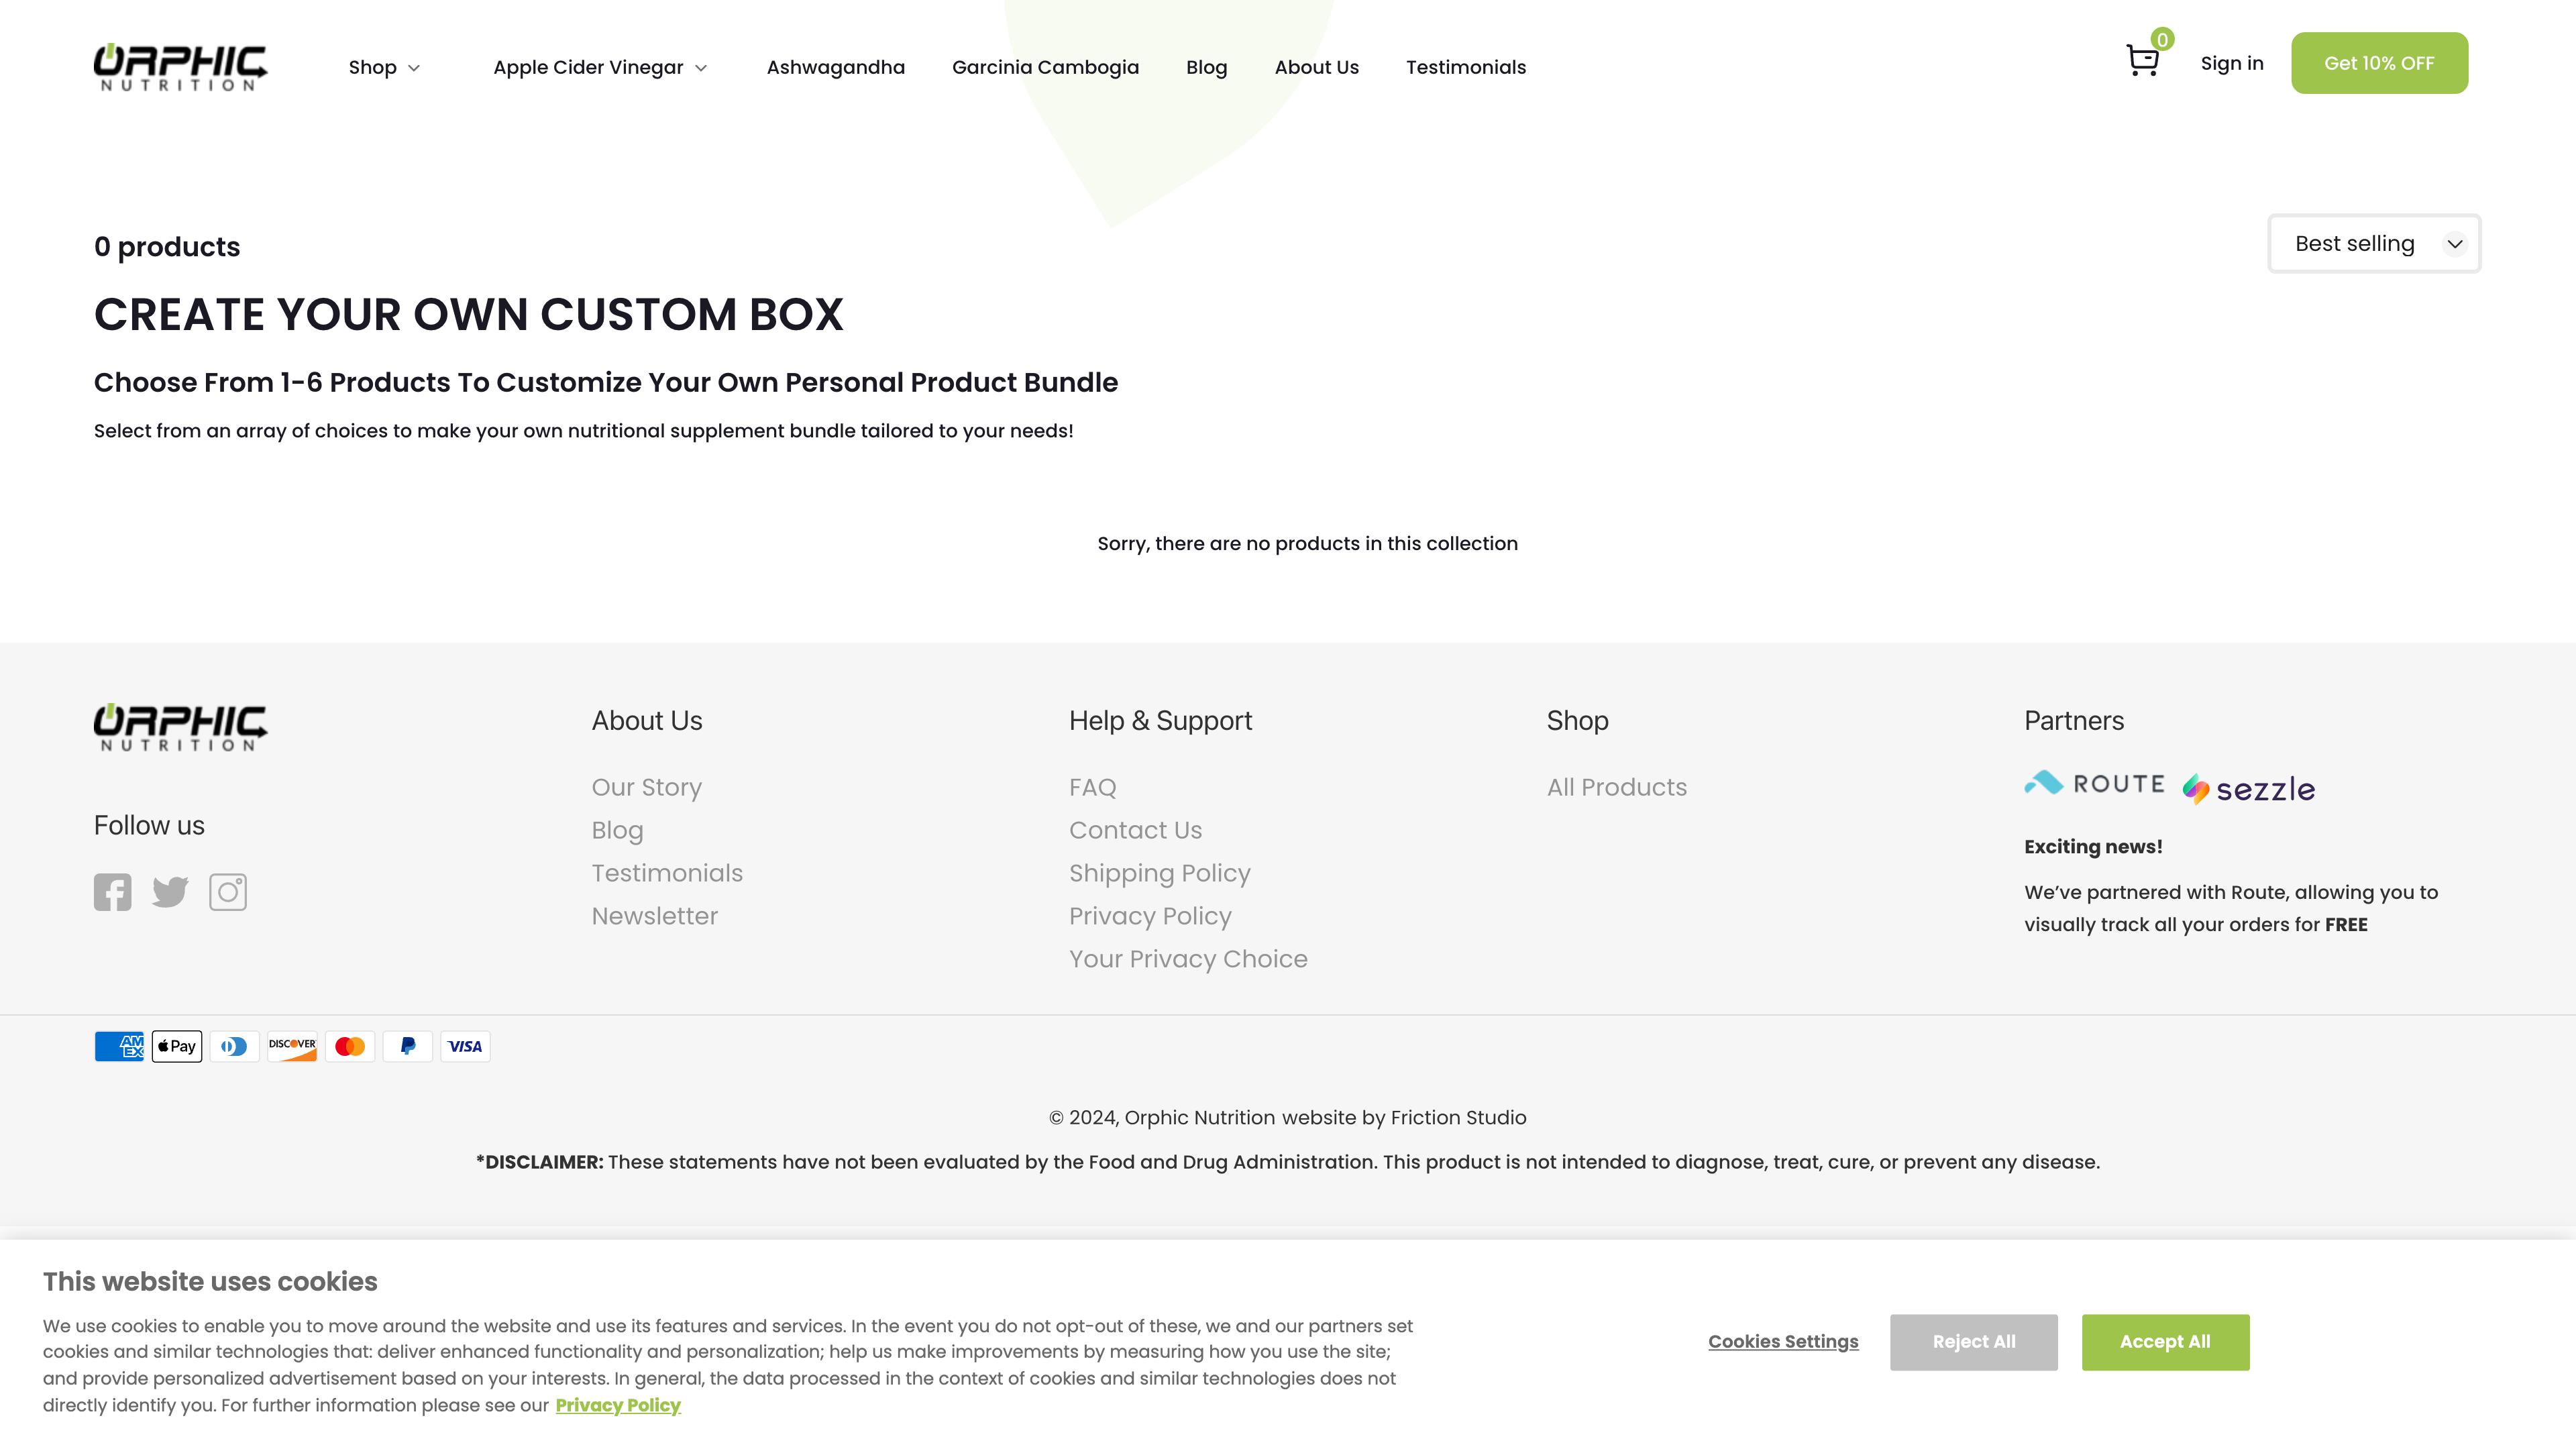Select the Visa payment method icon
The image size is (2576, 1449).
tap(465, 1046)
